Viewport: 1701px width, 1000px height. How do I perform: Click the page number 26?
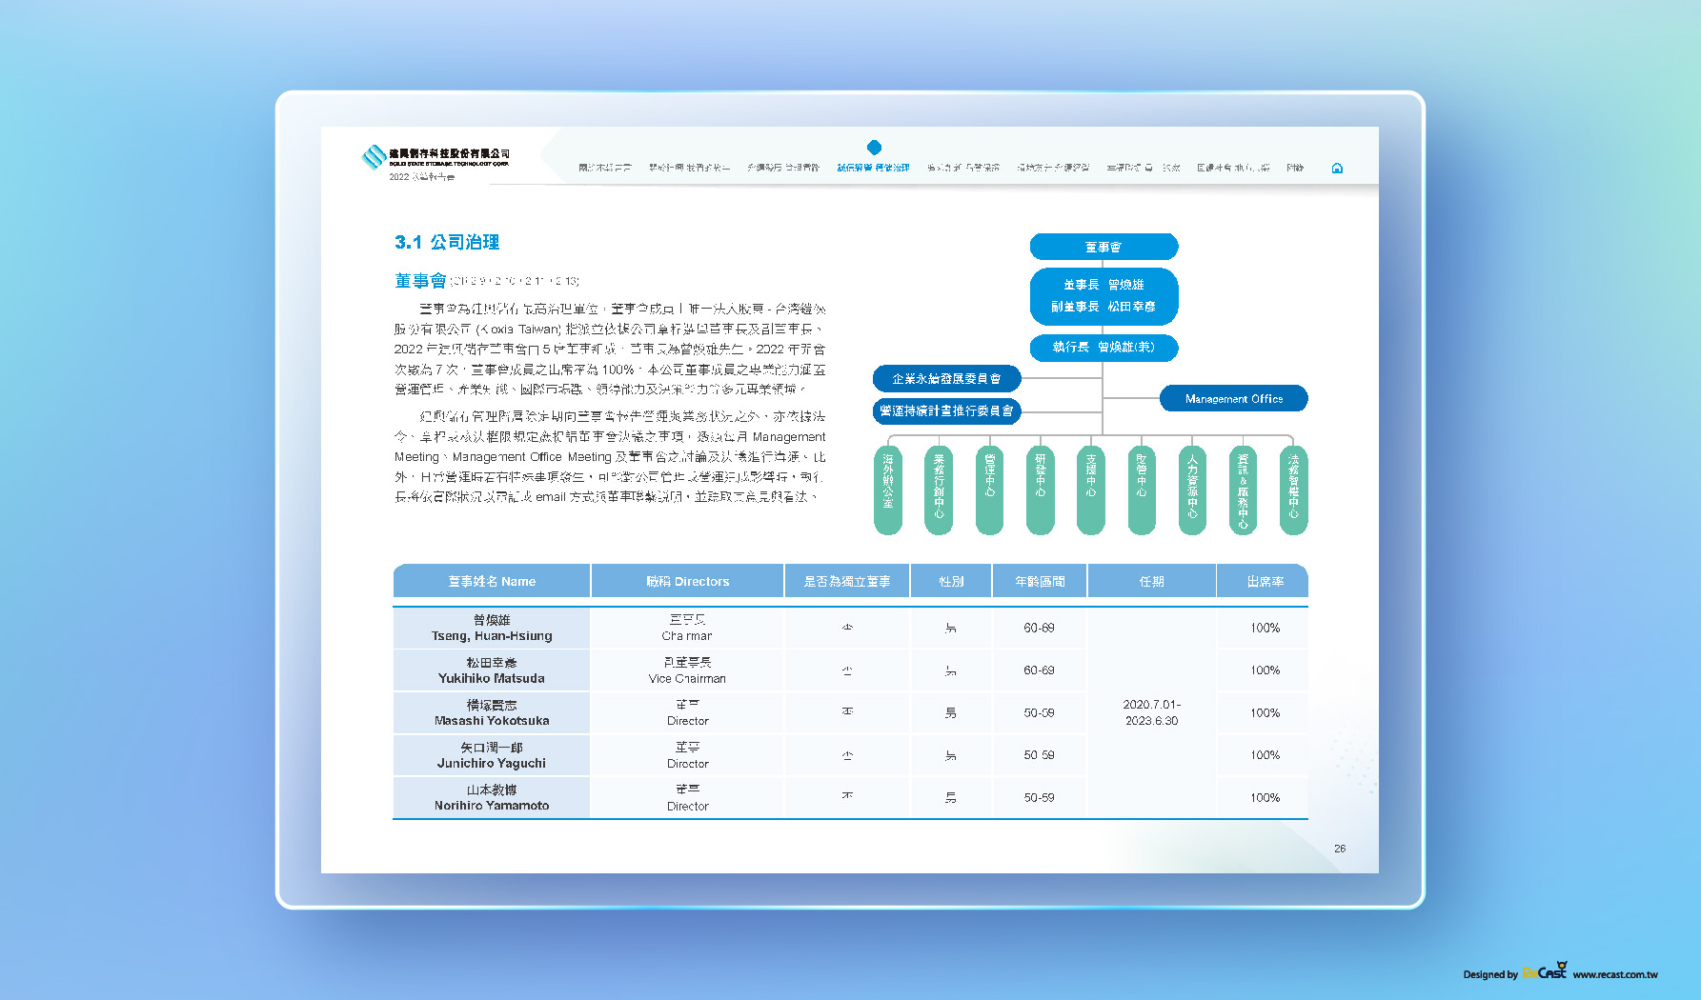(x=1340, y=849)
